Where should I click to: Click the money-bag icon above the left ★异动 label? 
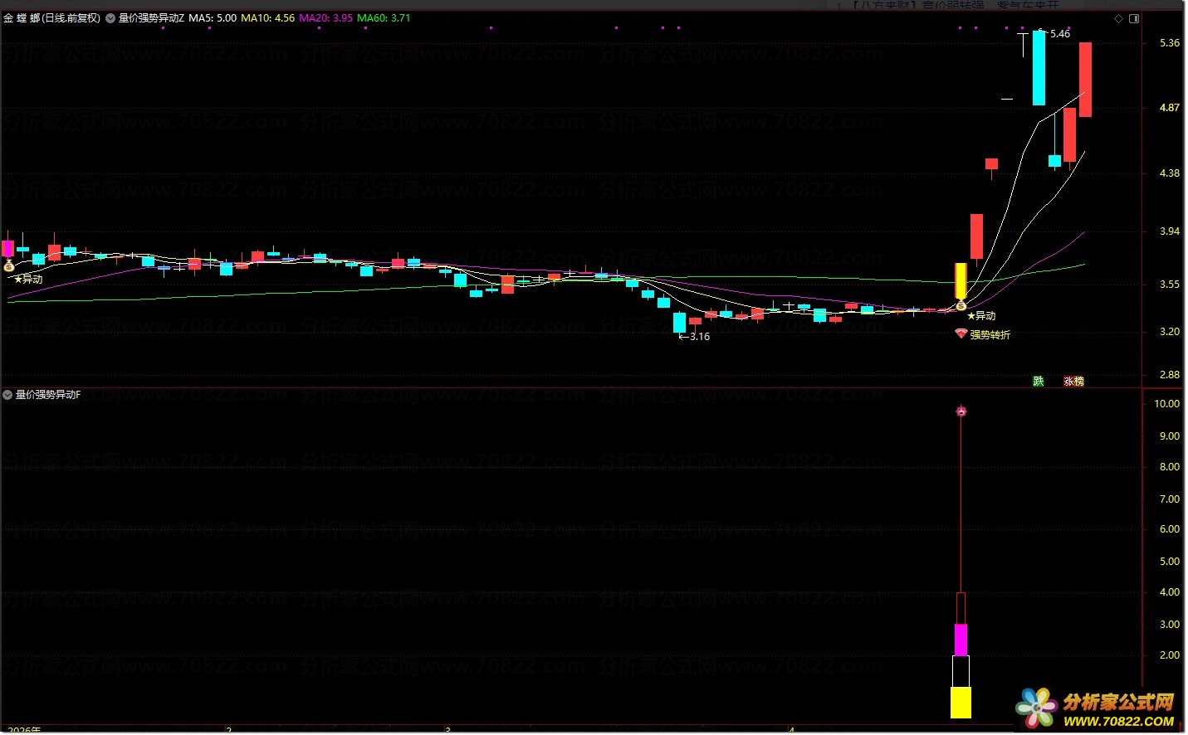pyautogui.click(x=9, y=266)
